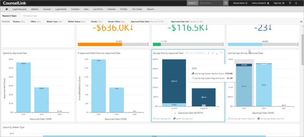
Task: Open the Contacts menu
Action: click(x=75, y=9)
